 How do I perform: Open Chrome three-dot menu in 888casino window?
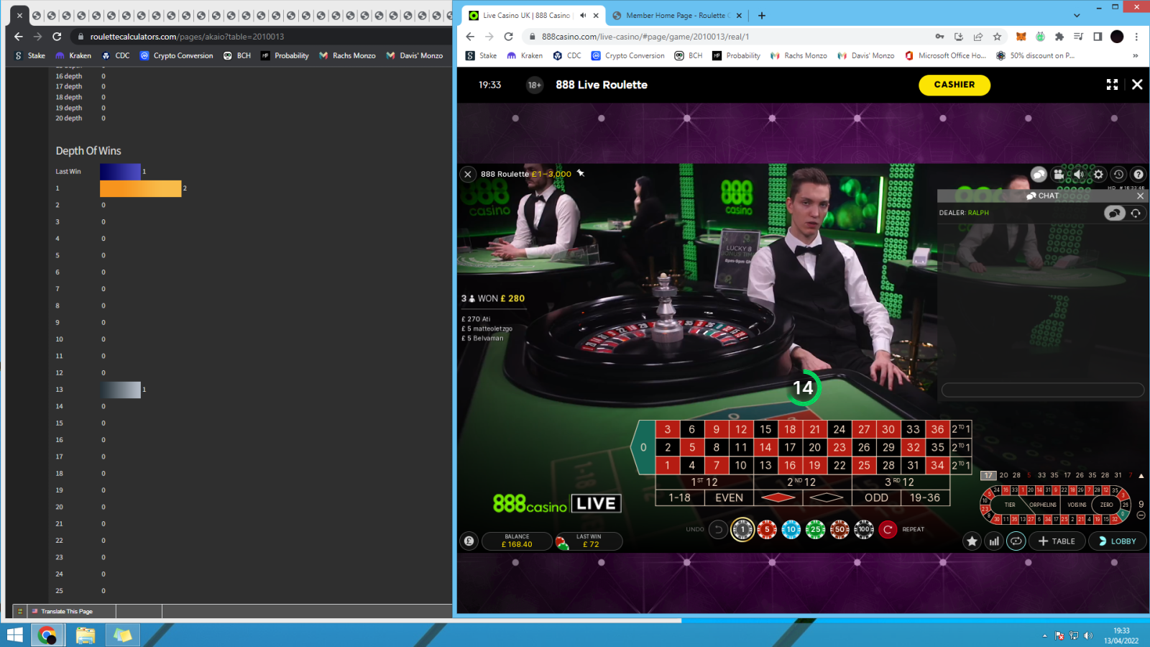point(1136,37)
